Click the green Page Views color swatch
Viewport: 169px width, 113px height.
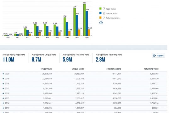tap(100, 8)
